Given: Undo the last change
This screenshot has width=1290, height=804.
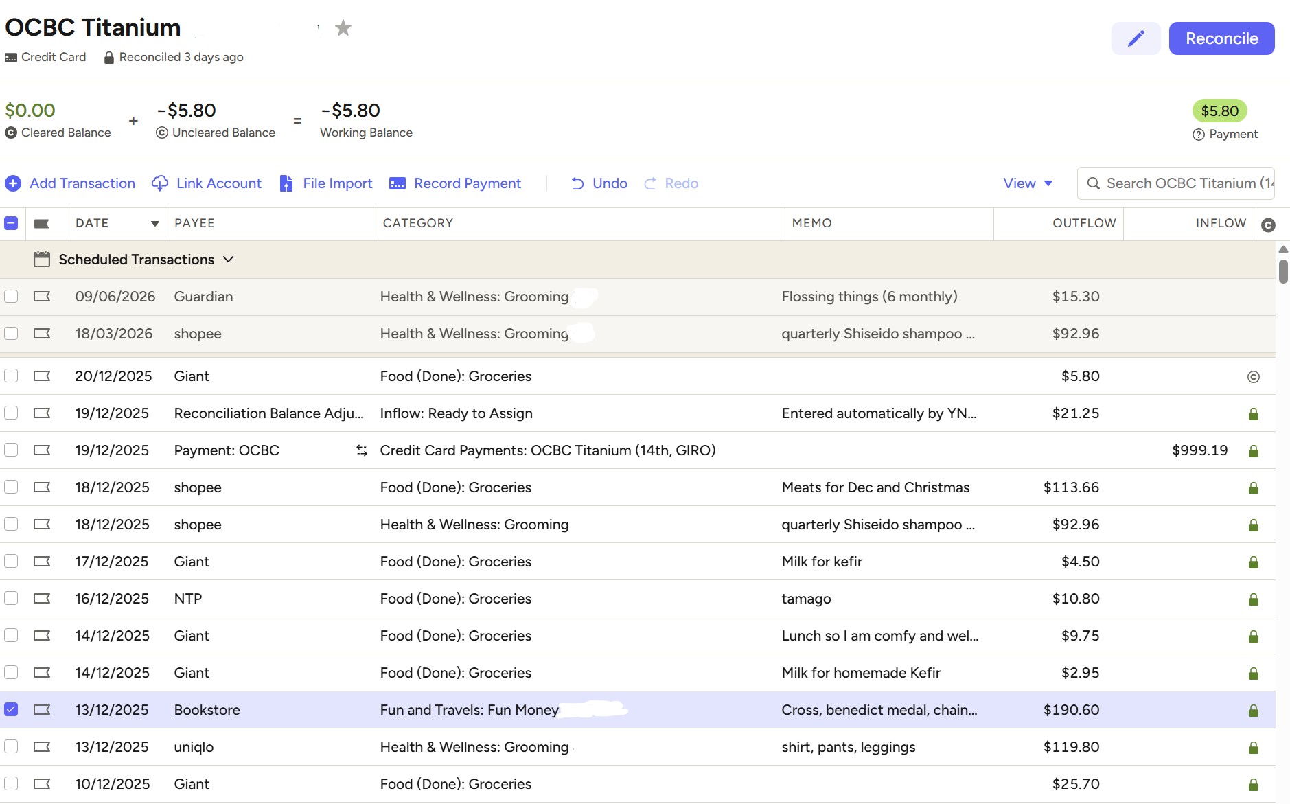Looking at the screenshot, I should [598, 183].
